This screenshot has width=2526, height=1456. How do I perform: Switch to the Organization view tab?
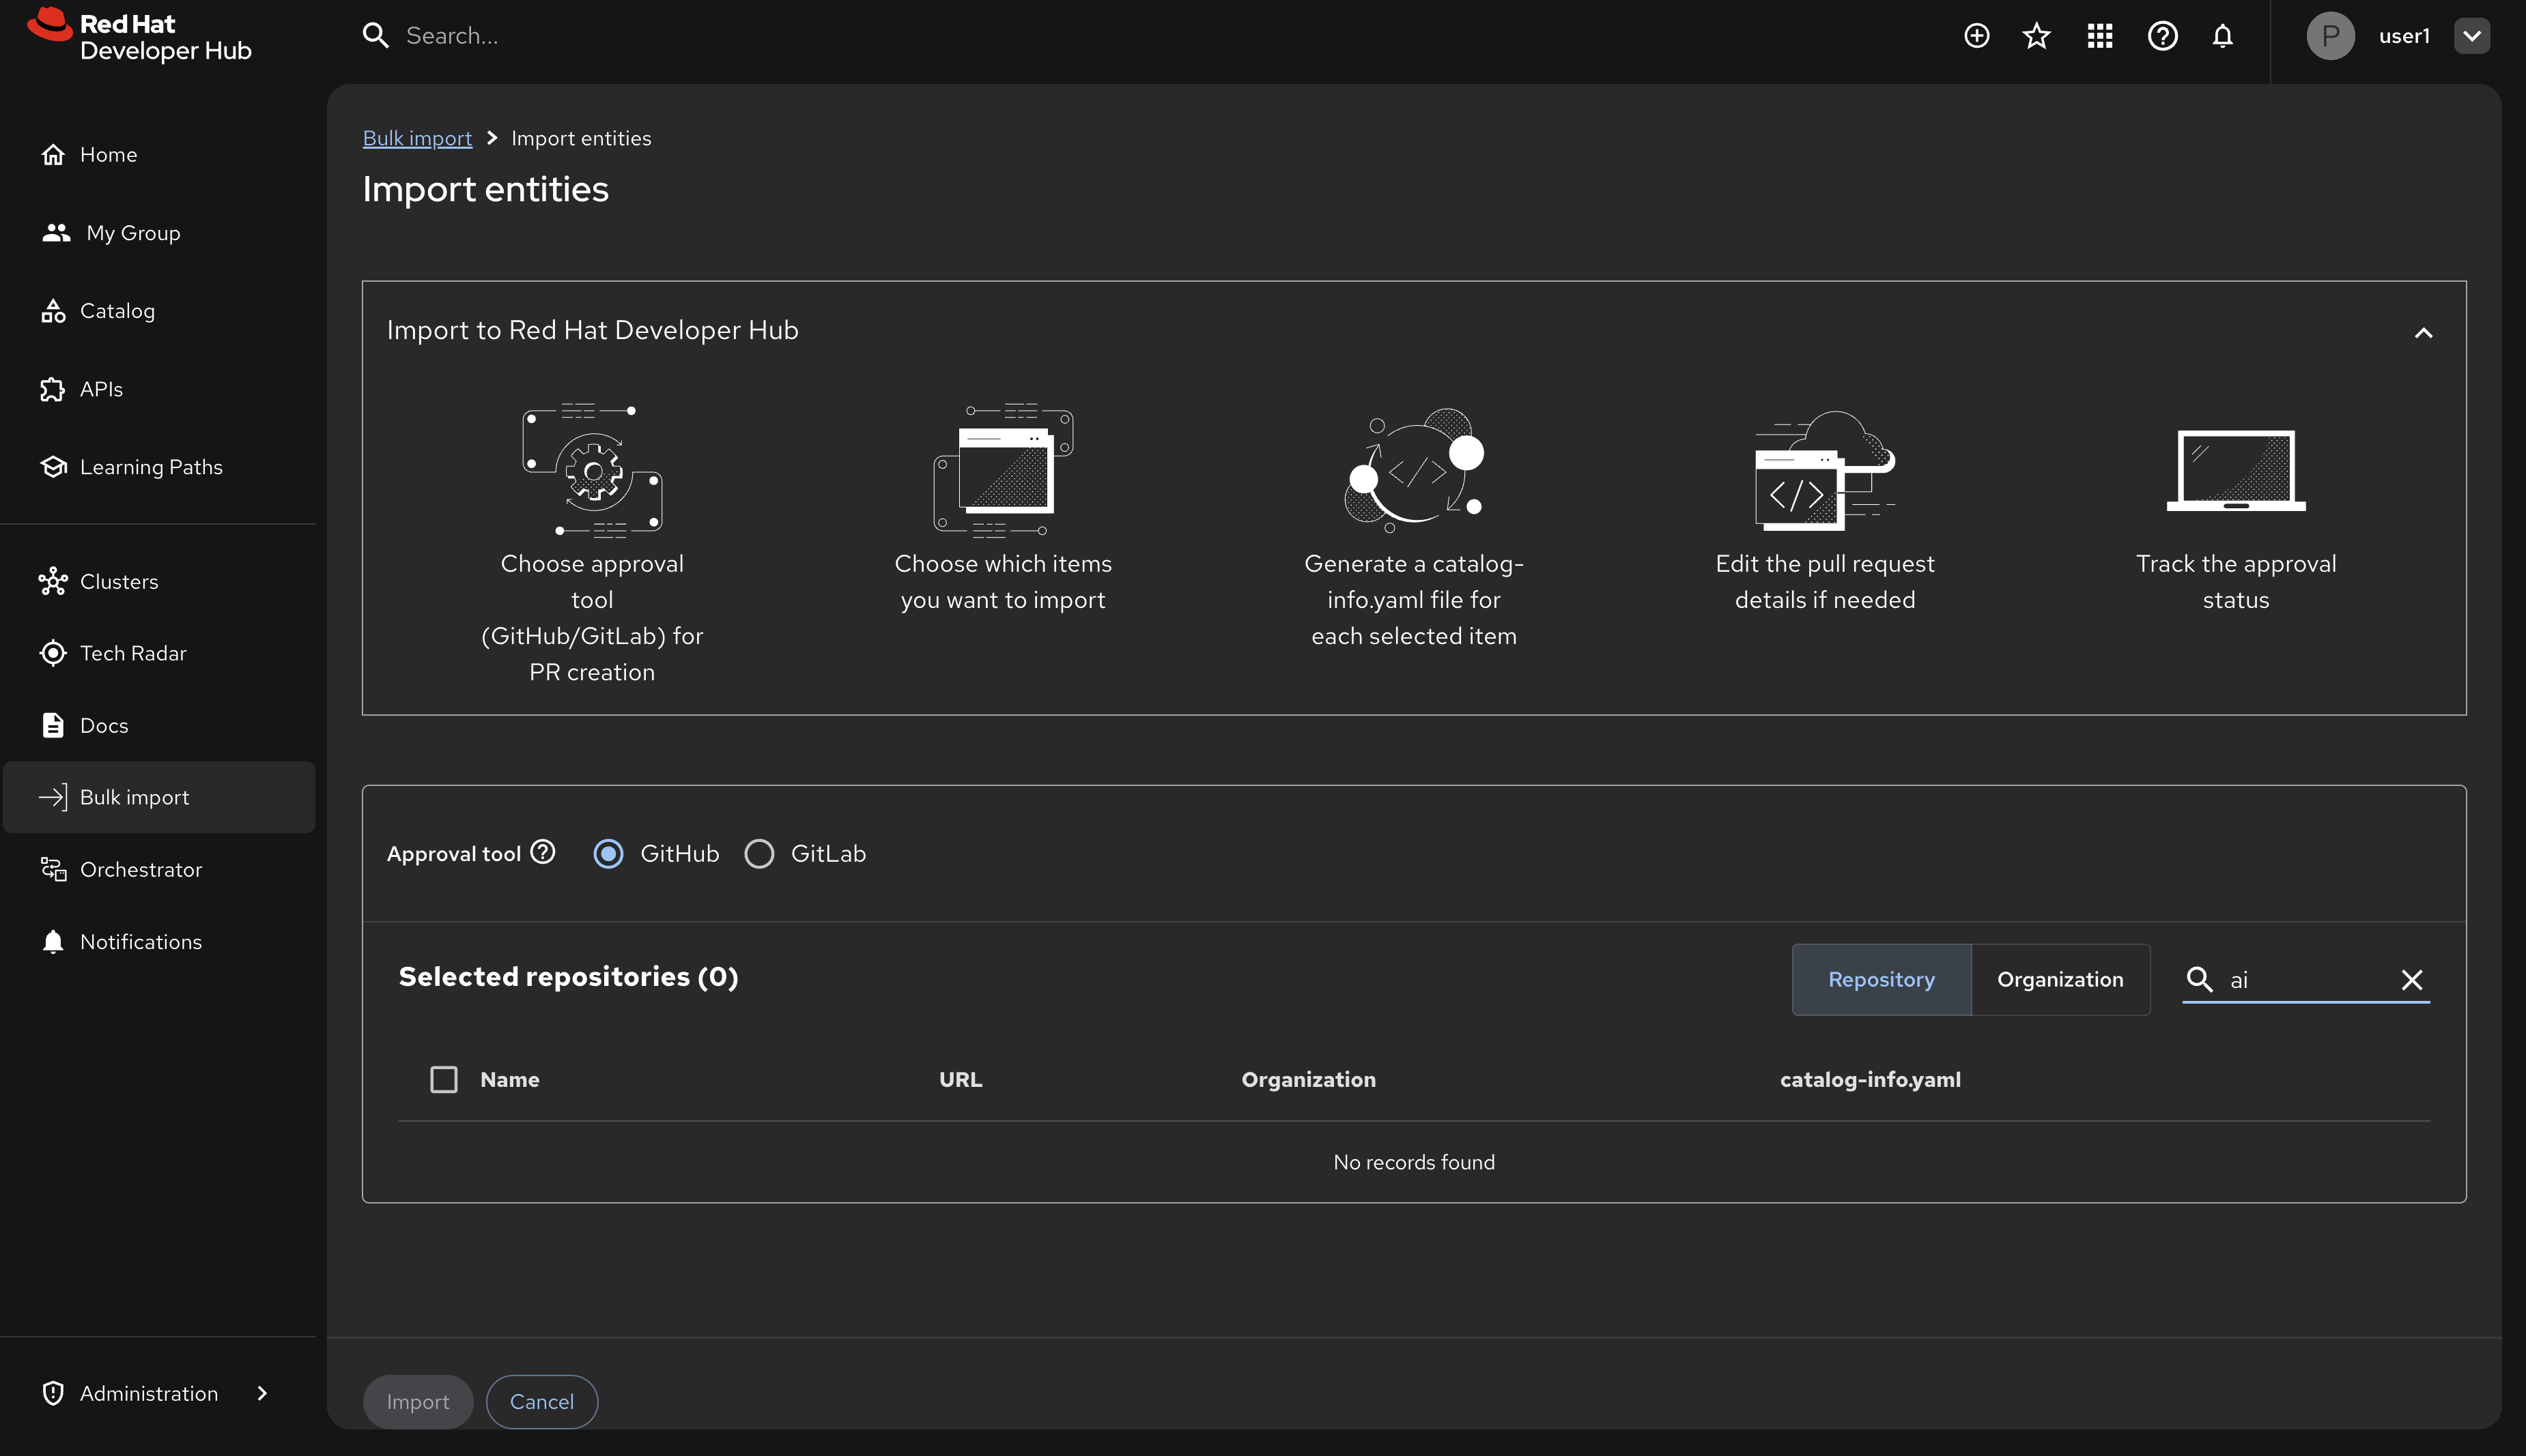pos(2060,980)
